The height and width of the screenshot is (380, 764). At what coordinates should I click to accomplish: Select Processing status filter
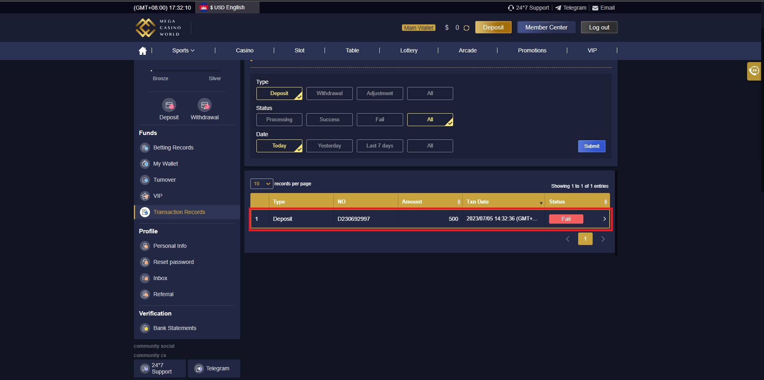pyautogui.click(x=279, y=120)
